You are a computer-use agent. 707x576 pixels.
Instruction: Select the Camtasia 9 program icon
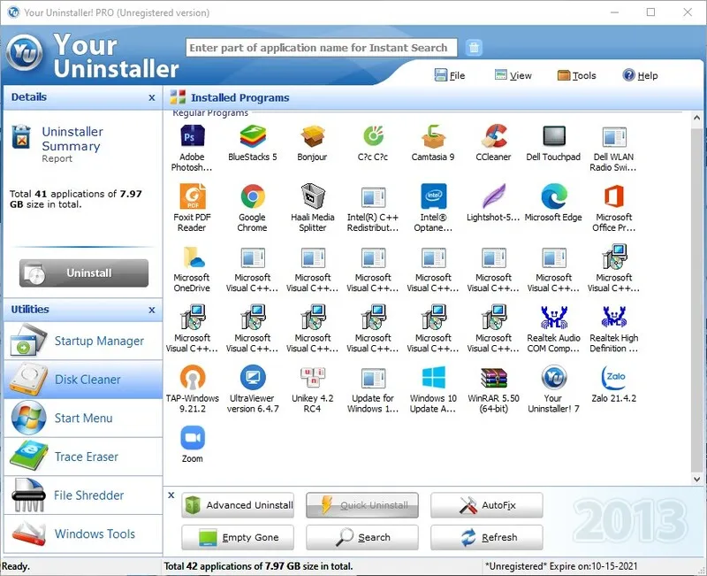pyautogui.click(x=433, y=136)
